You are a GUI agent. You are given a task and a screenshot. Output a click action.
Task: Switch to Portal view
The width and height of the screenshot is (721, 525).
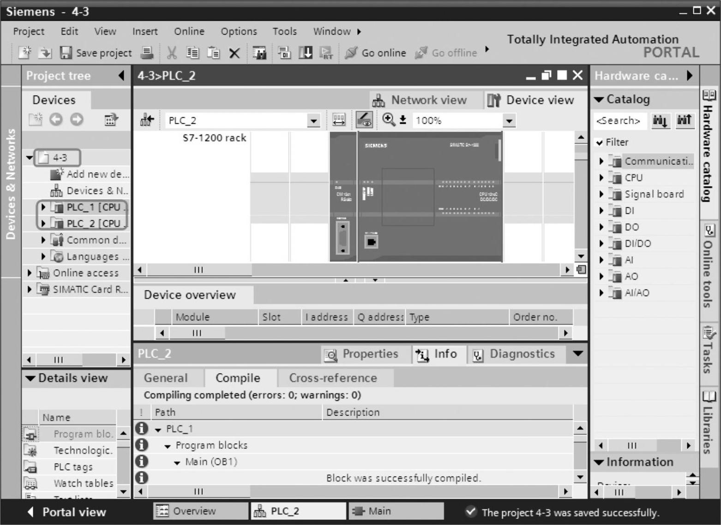(67, 512)
